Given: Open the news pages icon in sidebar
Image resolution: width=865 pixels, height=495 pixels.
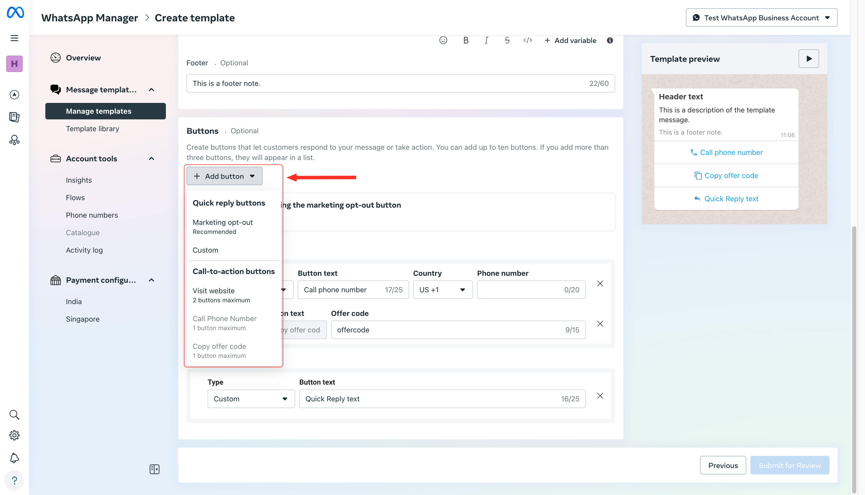Looking at the screenshot, I should click(x=14, y=117).
